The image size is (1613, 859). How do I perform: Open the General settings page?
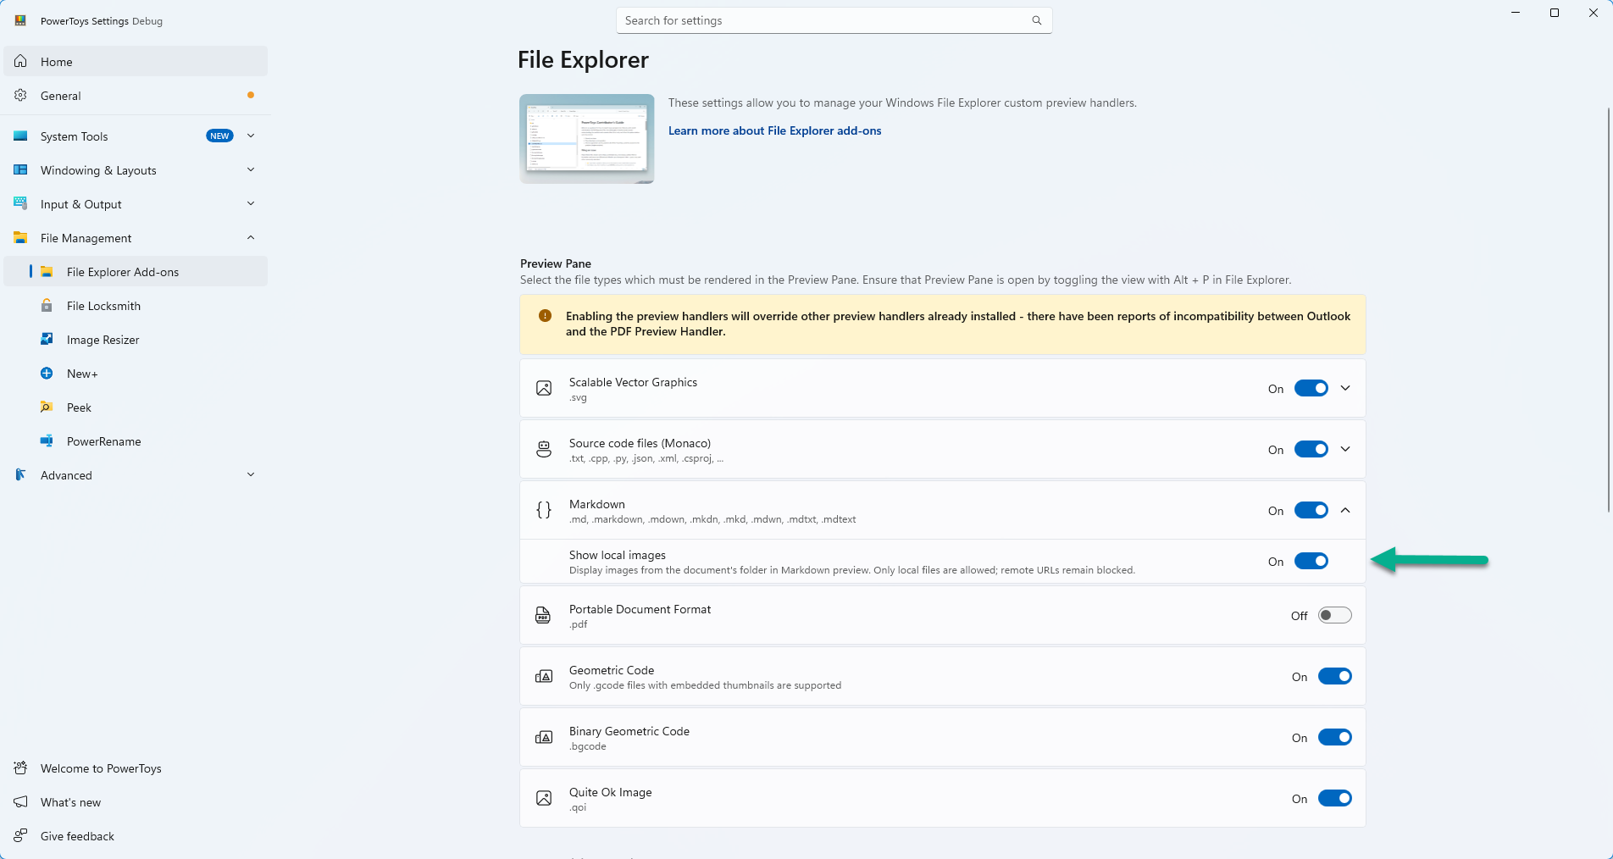tap(136, 96)
